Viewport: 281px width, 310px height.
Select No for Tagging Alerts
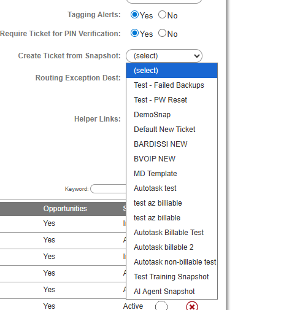click(x=162, y=15)
